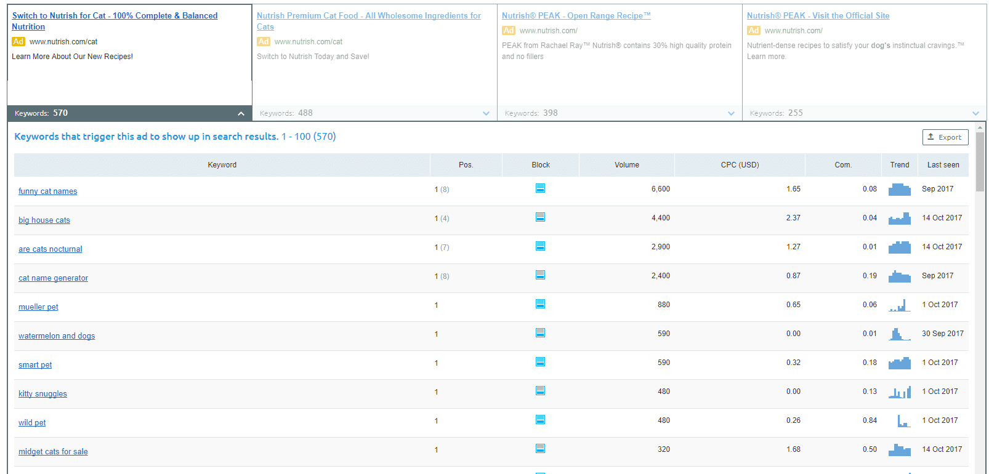This screenshot has width=989, height=474.
Task: Open block icon for big house cats
Action: 540,217
